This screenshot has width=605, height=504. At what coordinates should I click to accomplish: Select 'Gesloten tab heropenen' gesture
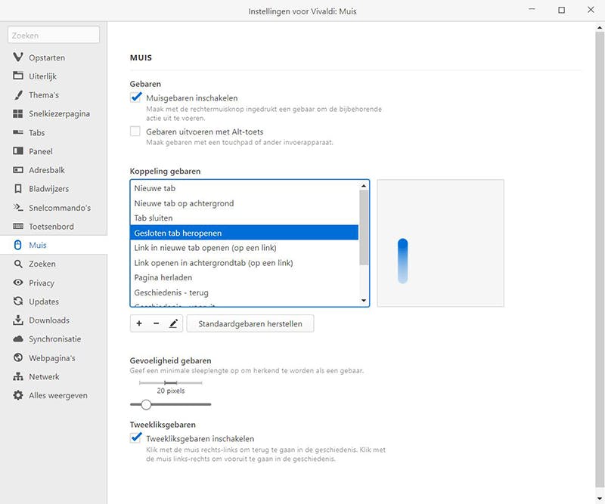(x=244, y=233)
